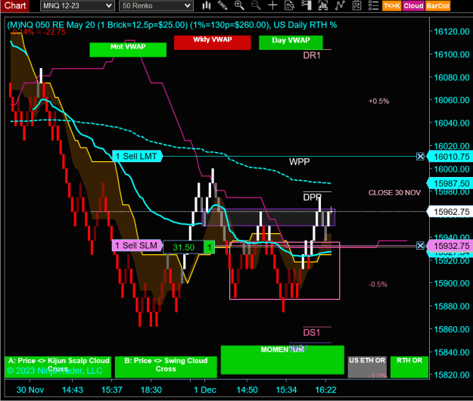The height and width of the screenshot is (401, 473).
Task: Click the 30 Nov date on time axis
Action: click(30, 390)
